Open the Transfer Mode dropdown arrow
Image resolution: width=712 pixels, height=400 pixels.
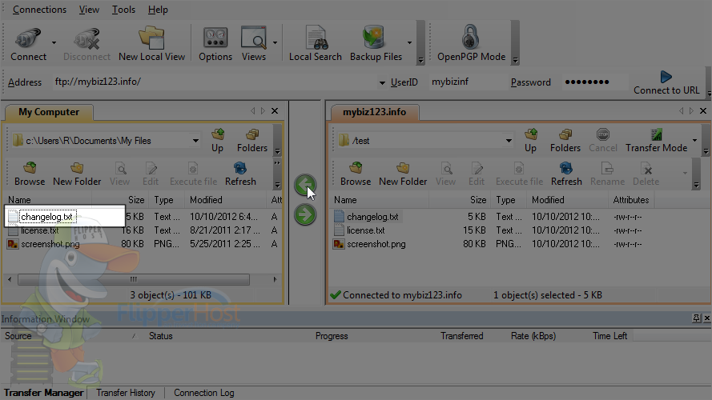click(x=694, y=140)
